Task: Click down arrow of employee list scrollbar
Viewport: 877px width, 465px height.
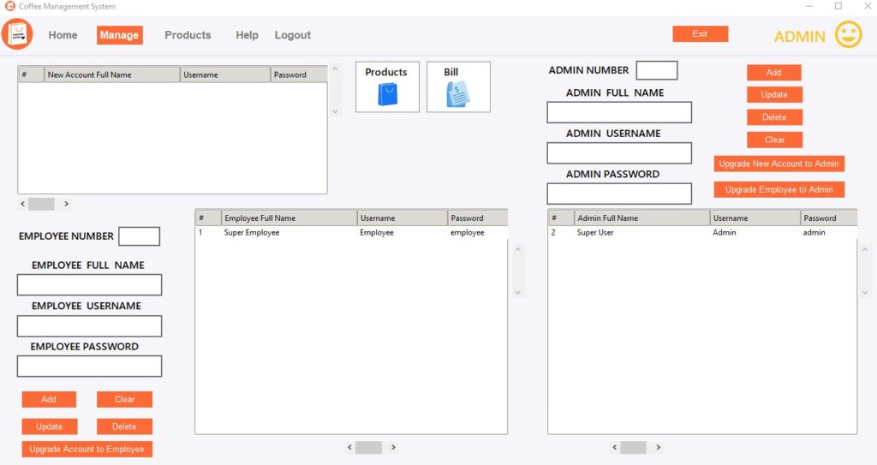Action: click(x=518, y=292)
